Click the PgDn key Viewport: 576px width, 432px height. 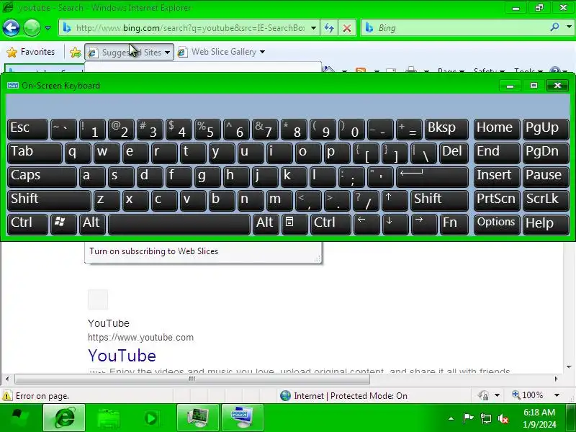(546, 153)
